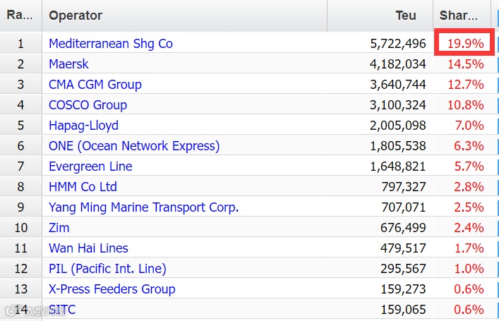Select Teu value 159,273
The image size is (499, 321).
[x=403, y=289]
